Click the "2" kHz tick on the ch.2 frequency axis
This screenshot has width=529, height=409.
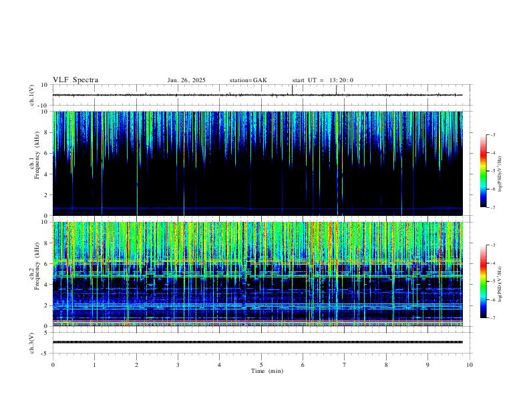[47, 305]
